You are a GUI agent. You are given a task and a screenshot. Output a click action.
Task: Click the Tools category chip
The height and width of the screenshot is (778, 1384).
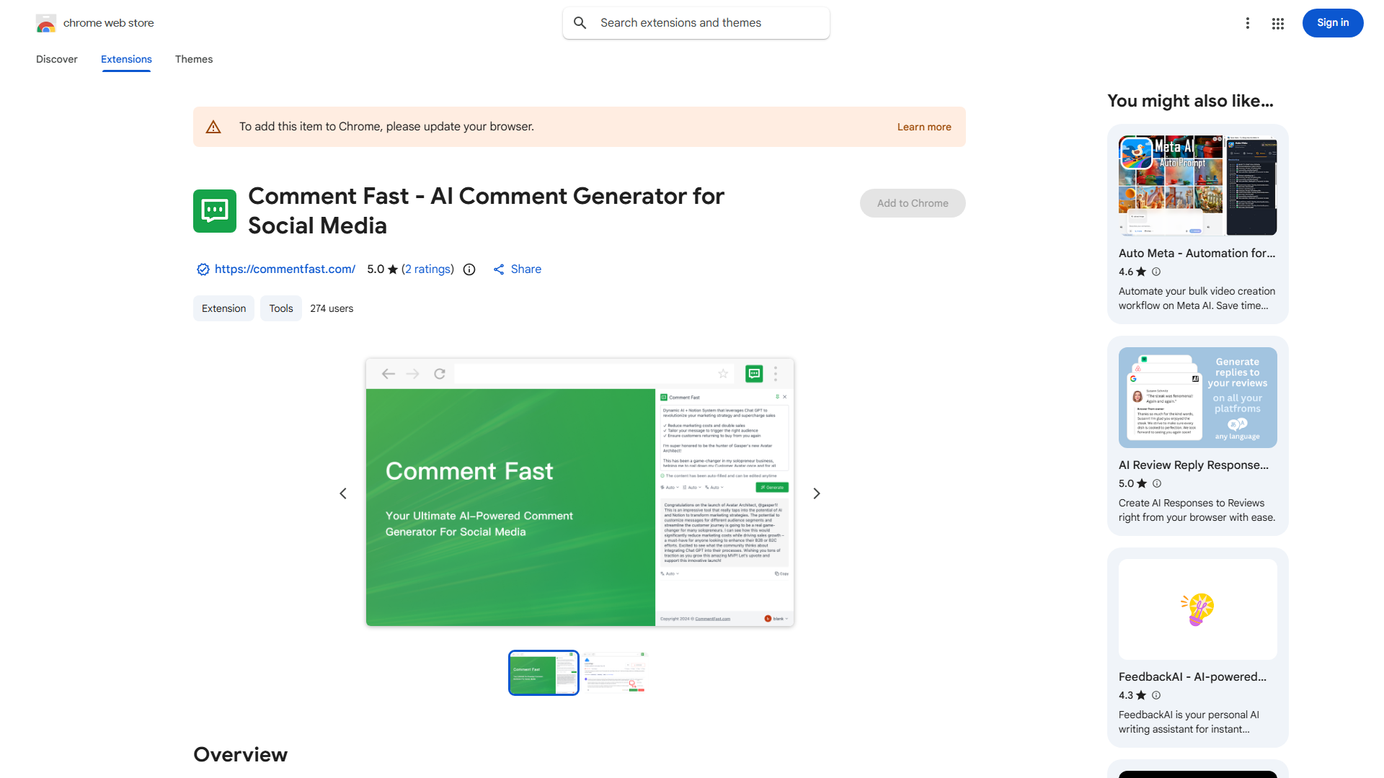(x=281, y=308)
